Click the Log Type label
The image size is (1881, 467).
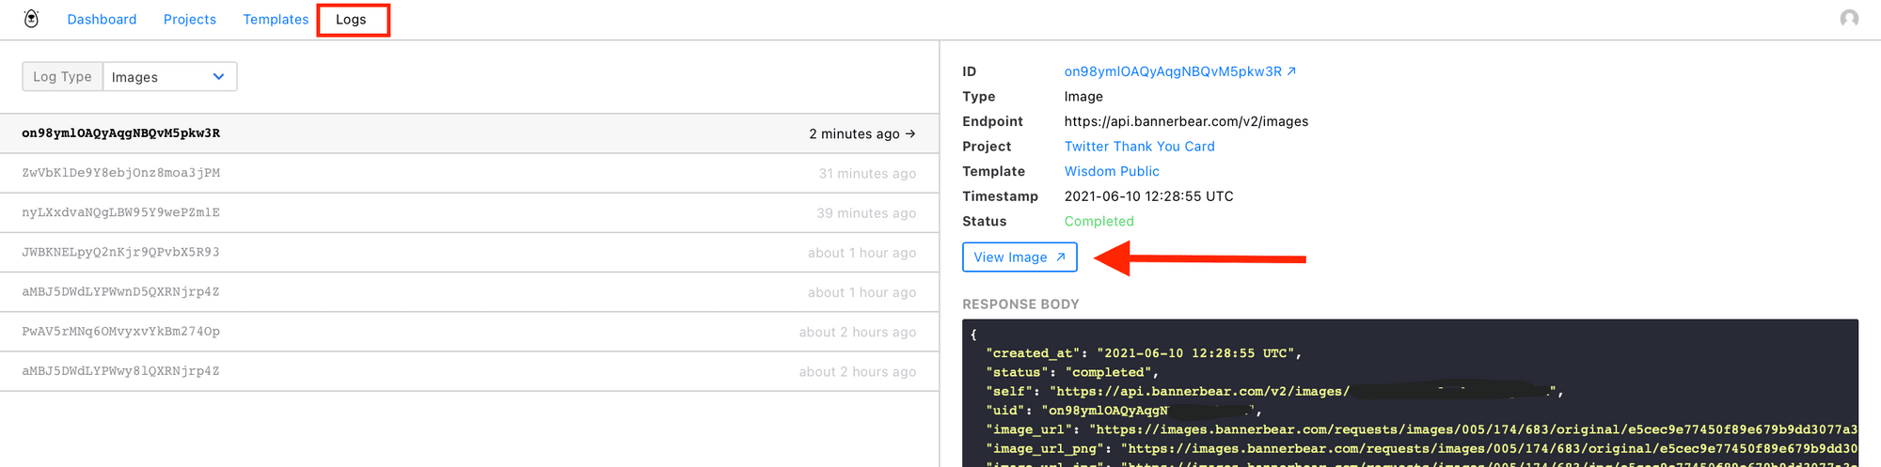[x=62, y=77]
